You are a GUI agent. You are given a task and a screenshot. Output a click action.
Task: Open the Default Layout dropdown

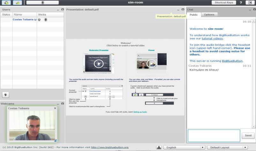point(227,147)
